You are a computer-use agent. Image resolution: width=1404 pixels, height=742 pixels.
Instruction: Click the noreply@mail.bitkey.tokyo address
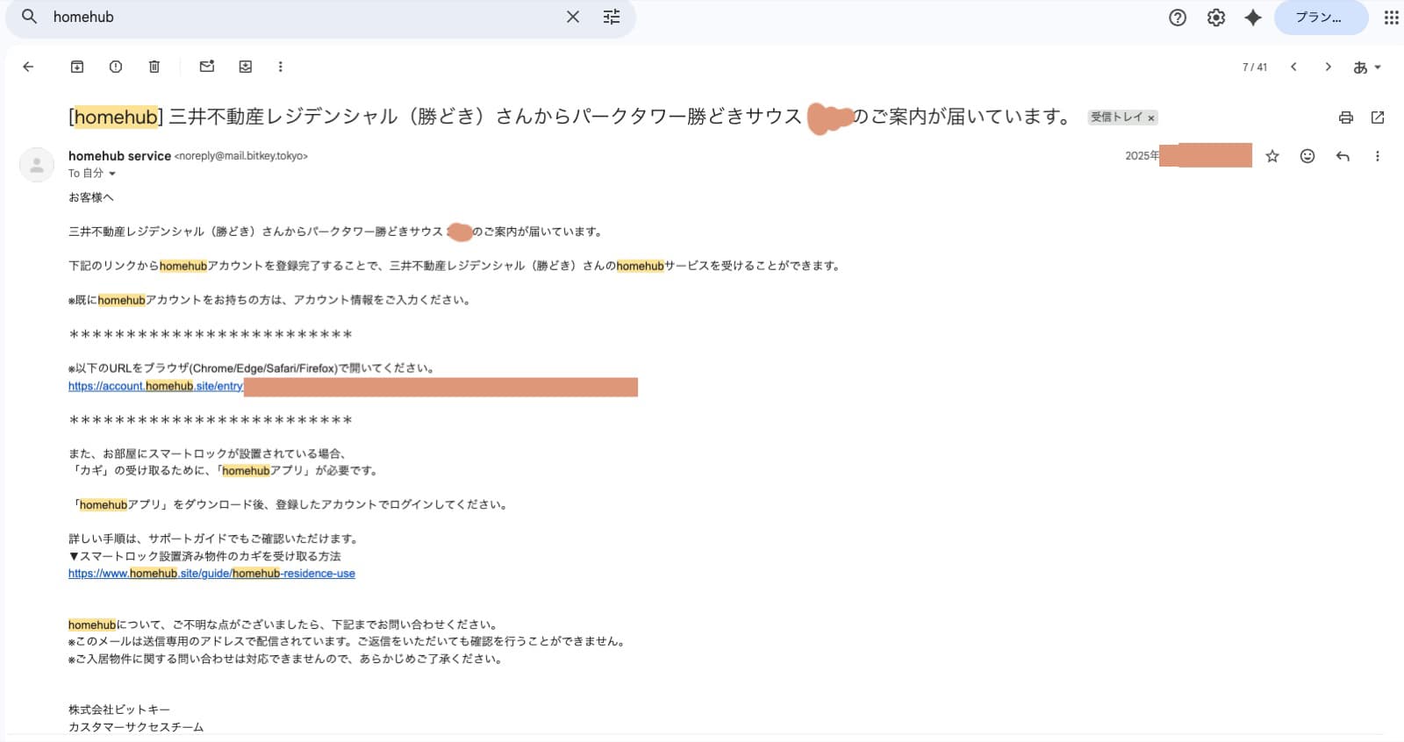[241, 156]
